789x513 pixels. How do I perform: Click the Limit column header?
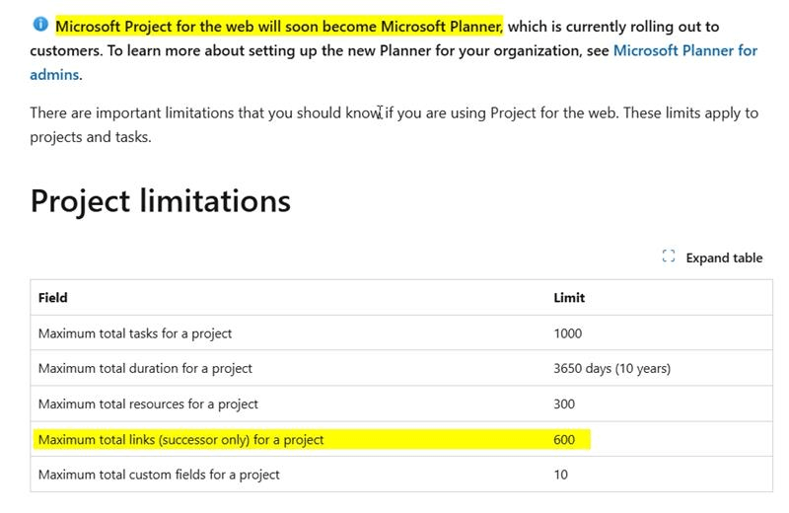pyautogui.click(x=569, y=298)
